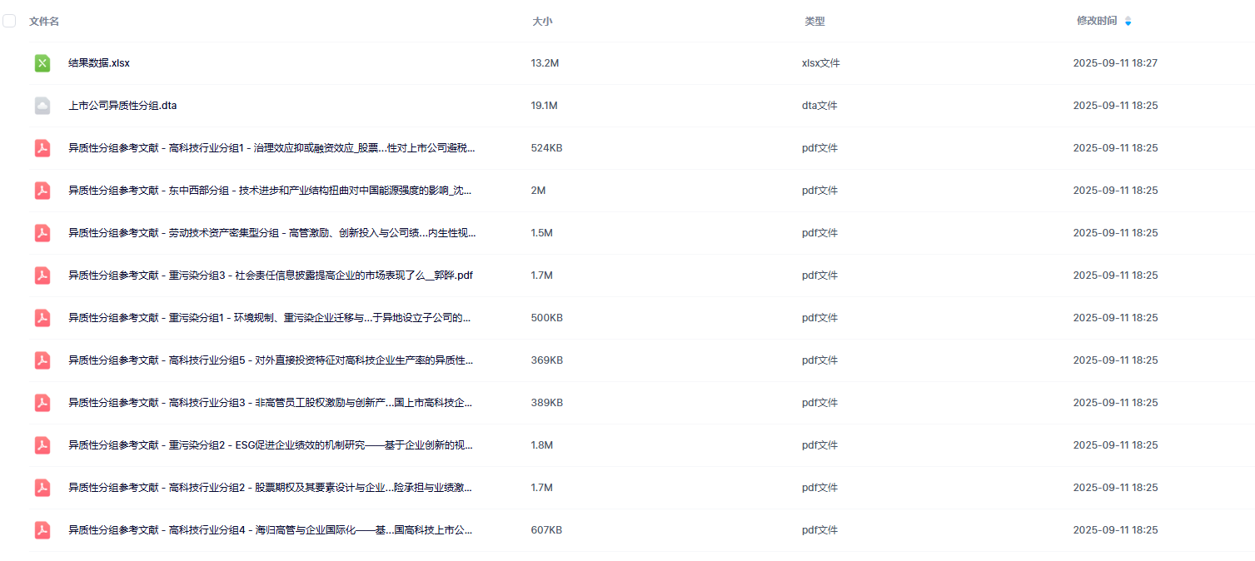
Task: Sort the list by the 文件名 column header
Action: [x=44, y=21]
